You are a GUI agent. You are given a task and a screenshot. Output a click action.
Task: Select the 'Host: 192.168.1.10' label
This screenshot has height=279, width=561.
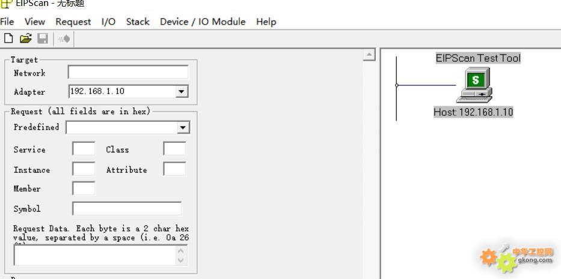click(473, 112)
